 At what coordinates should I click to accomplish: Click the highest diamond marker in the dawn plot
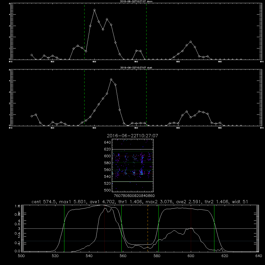[95, 10]
